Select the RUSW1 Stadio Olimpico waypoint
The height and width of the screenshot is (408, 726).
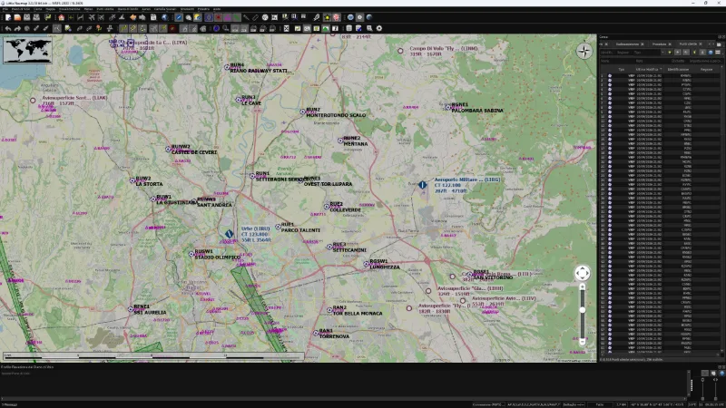(x=191, y=254)
